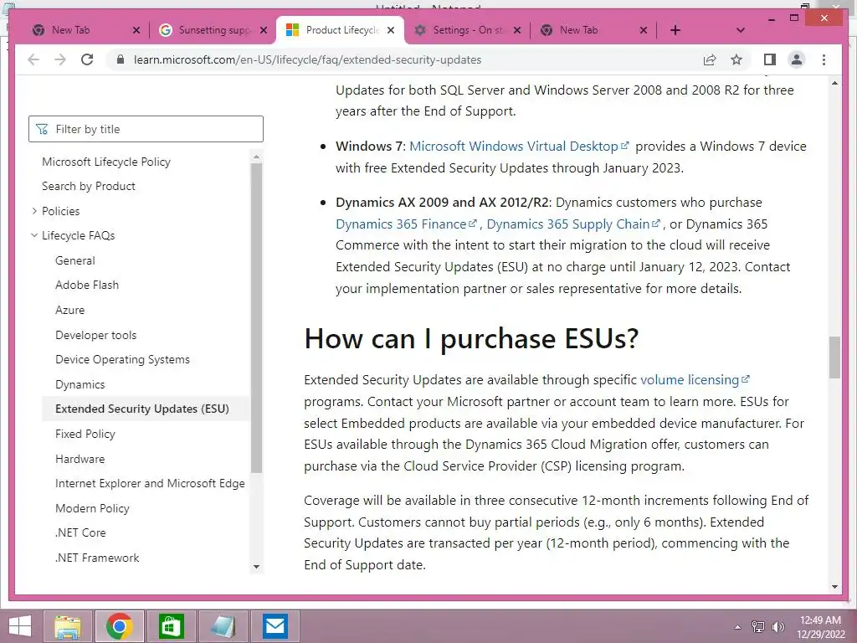
Task: Click the Chrome taskbar icon
Action: pyautogui.click(x=120, y=626)
